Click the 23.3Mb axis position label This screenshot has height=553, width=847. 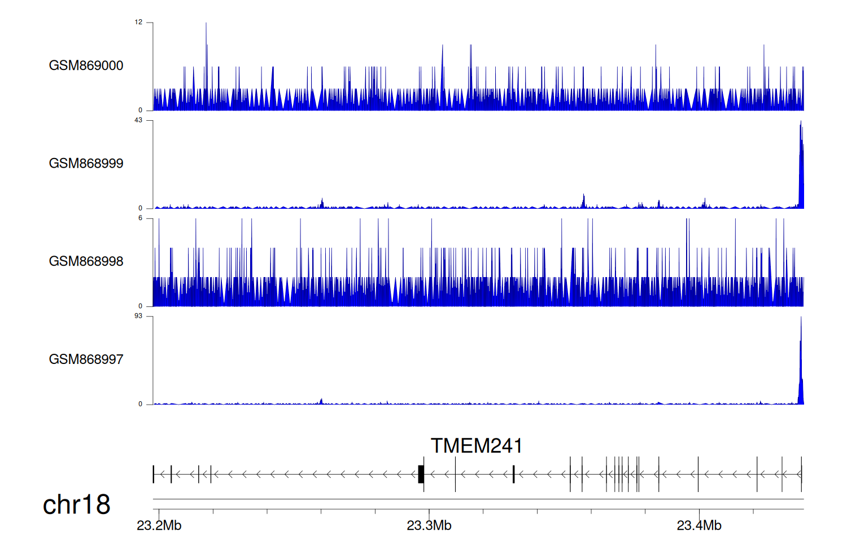429,526
